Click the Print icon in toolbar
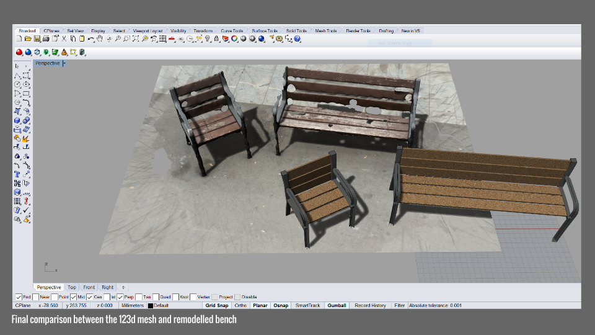595x335 pixels. point(46,39)
